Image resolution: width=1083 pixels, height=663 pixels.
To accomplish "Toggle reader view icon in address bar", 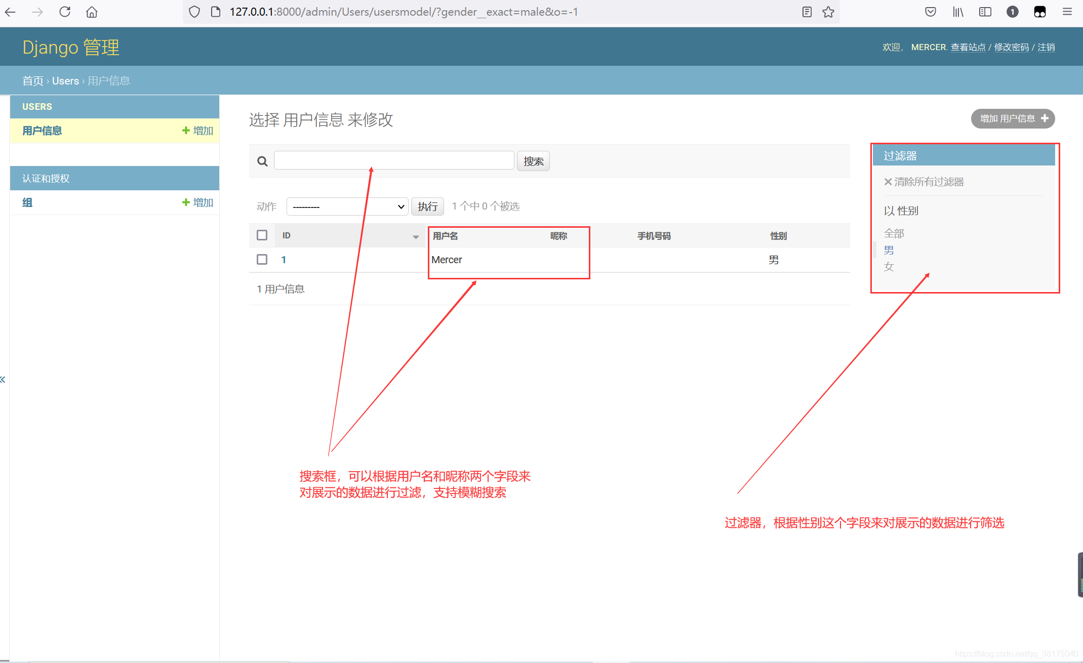I will pos(807,12).
